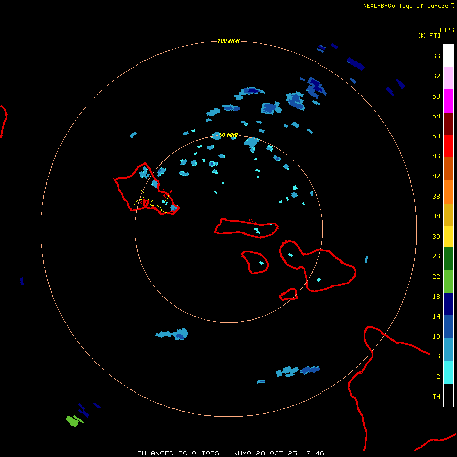This screenshot has height=457, width=457.
Task: Click the 62 legend value
Action: (436, 76)
